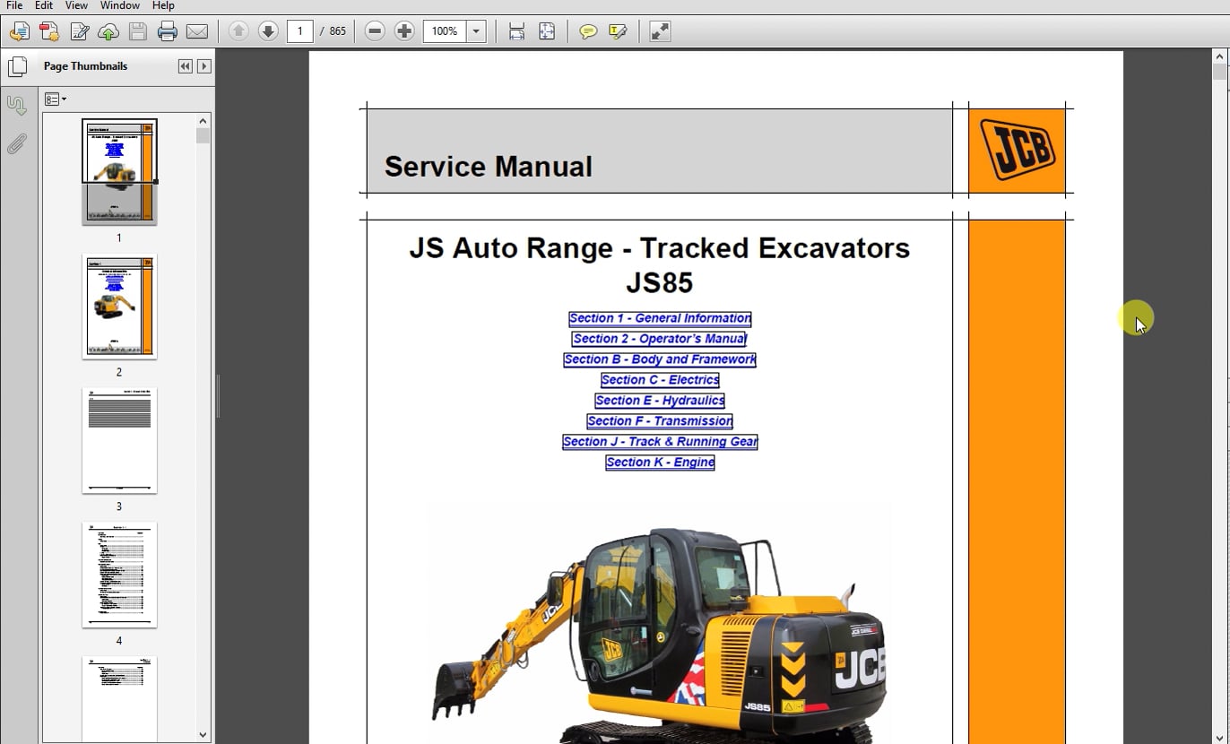The image size is (1230, 744).
Task: Fit one full page to window
Action: click(x=547, y=31)
